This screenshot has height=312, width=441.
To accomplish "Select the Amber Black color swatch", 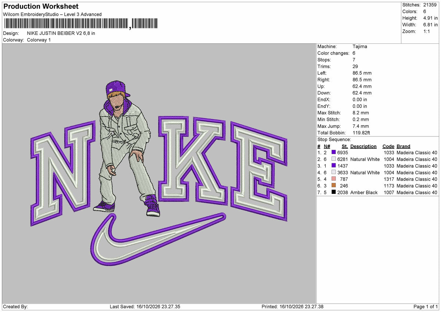I will 334,192.
